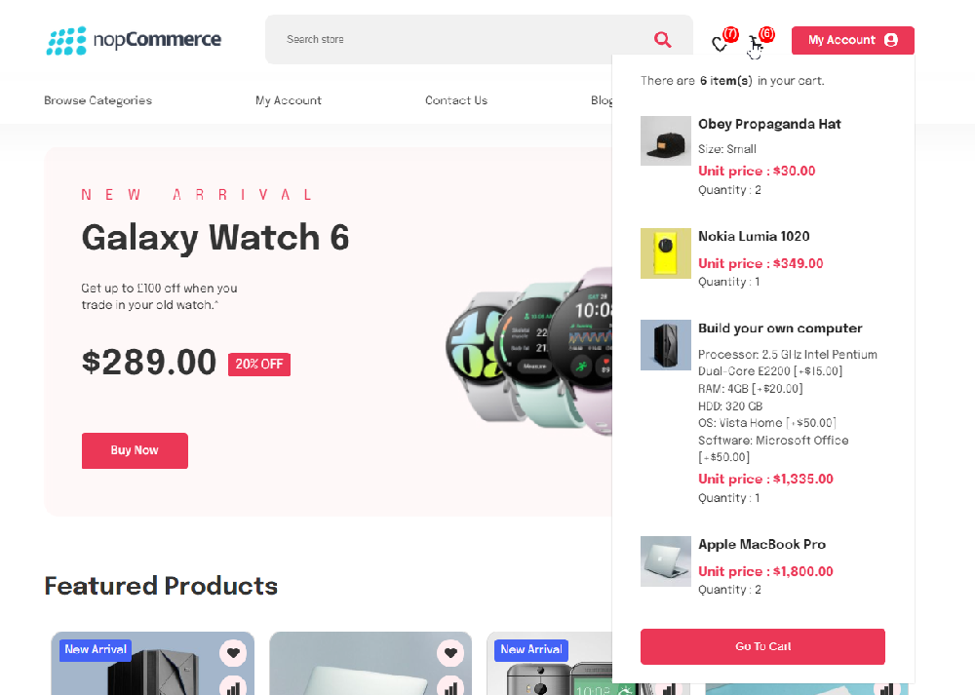Add first featured product to wishlist
The width and height of the screenshot is (975, 695).
click(233, 653)
